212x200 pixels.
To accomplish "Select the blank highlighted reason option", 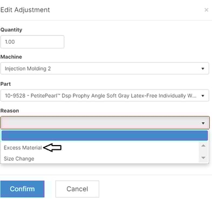I will click(x=105, y=136).
